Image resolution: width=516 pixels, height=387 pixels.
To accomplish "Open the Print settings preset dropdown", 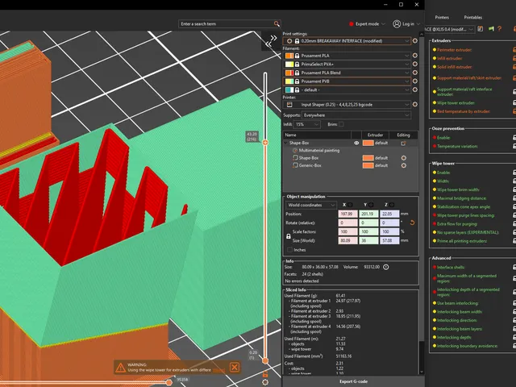I will [x=347, y=41].
